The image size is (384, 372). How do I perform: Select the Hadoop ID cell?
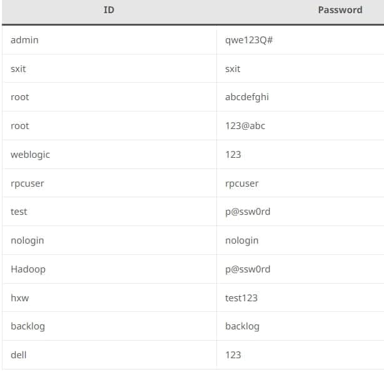point(28,269)
